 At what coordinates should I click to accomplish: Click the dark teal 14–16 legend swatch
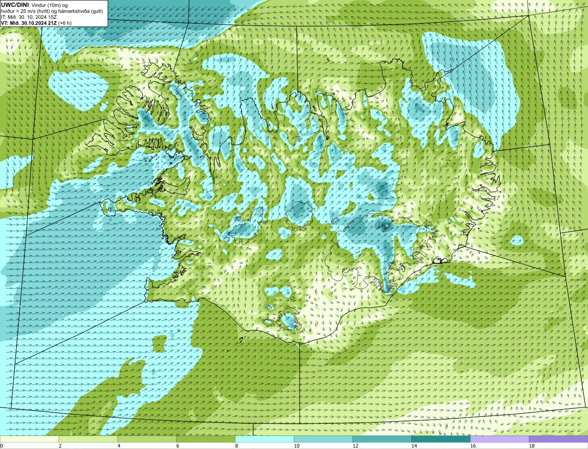click(x=441, y=439)
